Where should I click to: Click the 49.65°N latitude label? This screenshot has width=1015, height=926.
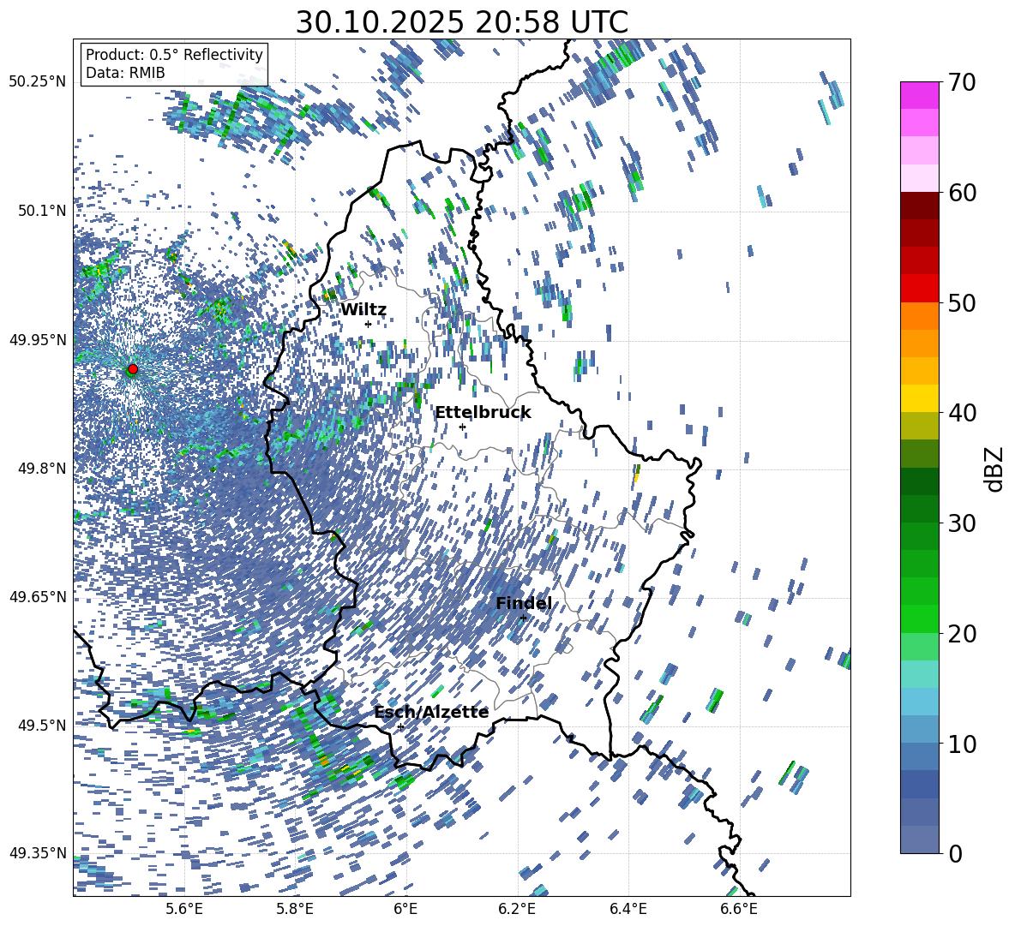coord(38,597)
